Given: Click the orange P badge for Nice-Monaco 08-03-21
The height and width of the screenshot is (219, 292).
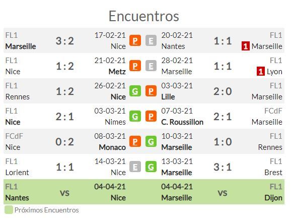Looking at the screenshot, I should (x=135, y=141).
